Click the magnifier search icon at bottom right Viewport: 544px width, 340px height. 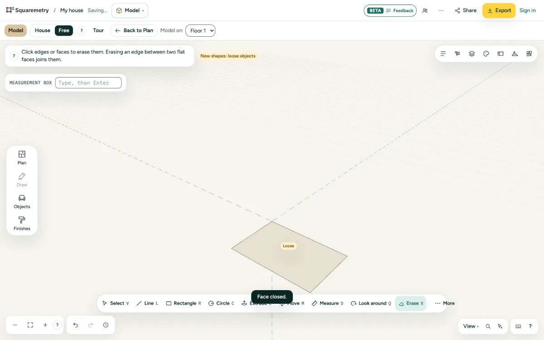coord(488,326)
